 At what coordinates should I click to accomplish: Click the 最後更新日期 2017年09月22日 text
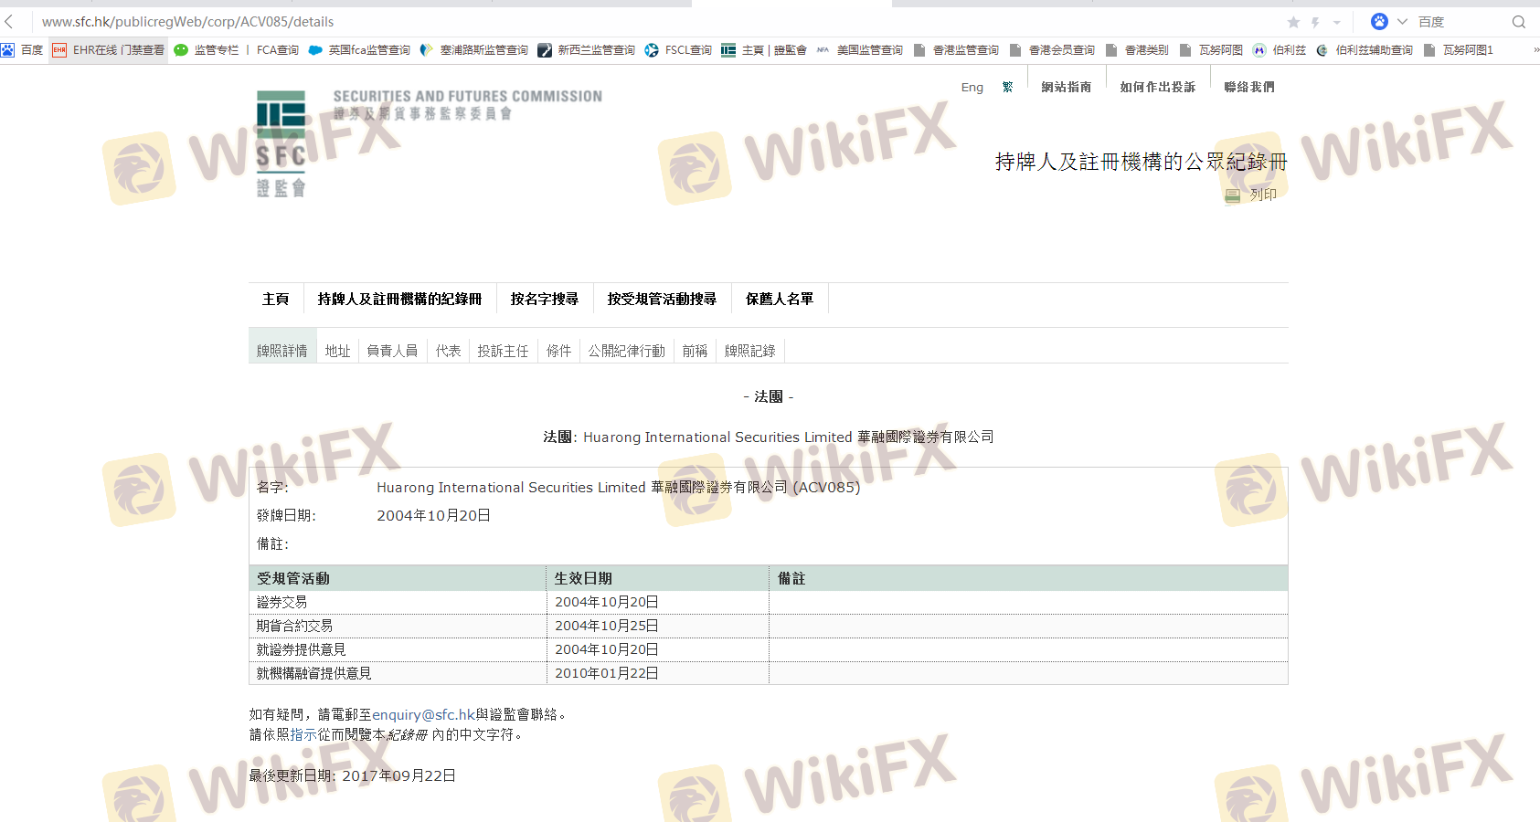[353, 775]
